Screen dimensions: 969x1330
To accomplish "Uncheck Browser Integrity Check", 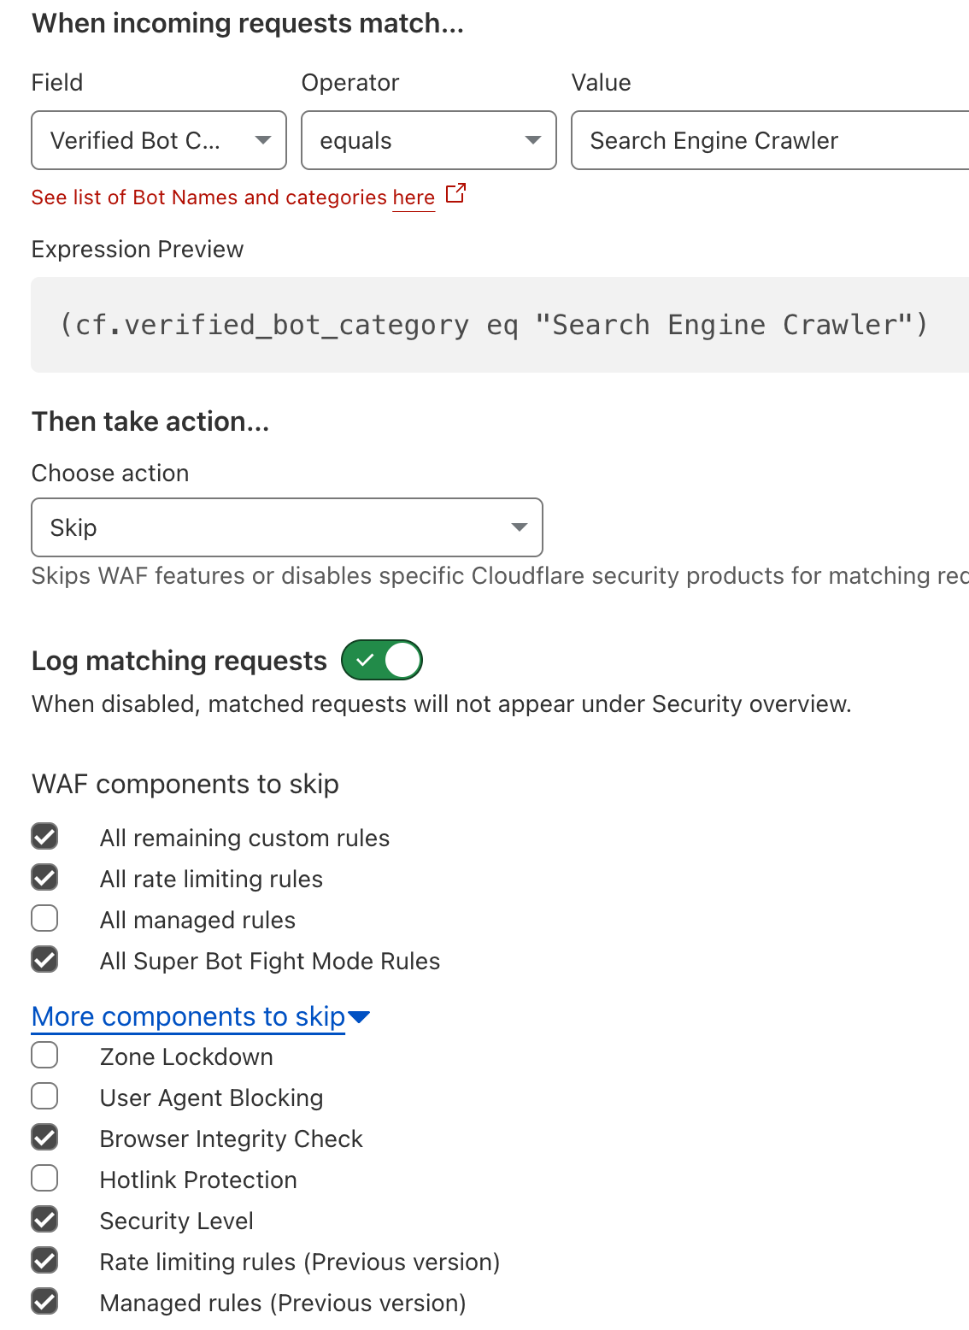I will tap(44, 1138).
